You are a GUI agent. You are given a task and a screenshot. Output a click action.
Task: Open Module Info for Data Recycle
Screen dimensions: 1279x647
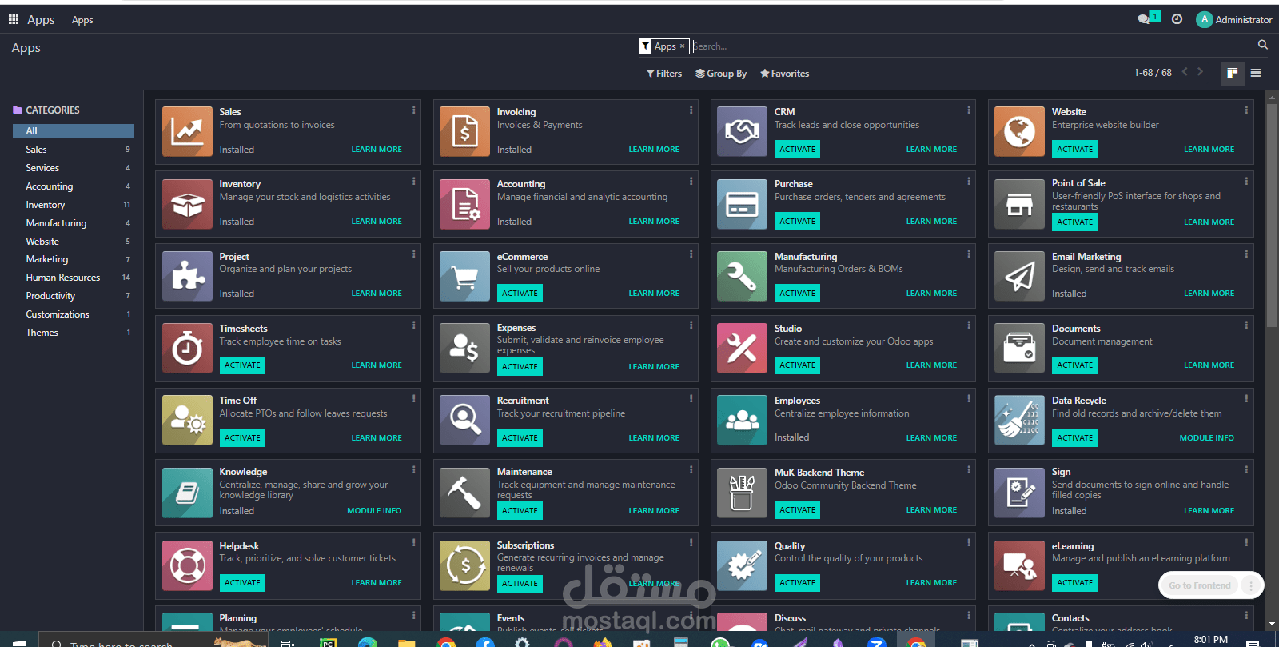coord(1207,438)
